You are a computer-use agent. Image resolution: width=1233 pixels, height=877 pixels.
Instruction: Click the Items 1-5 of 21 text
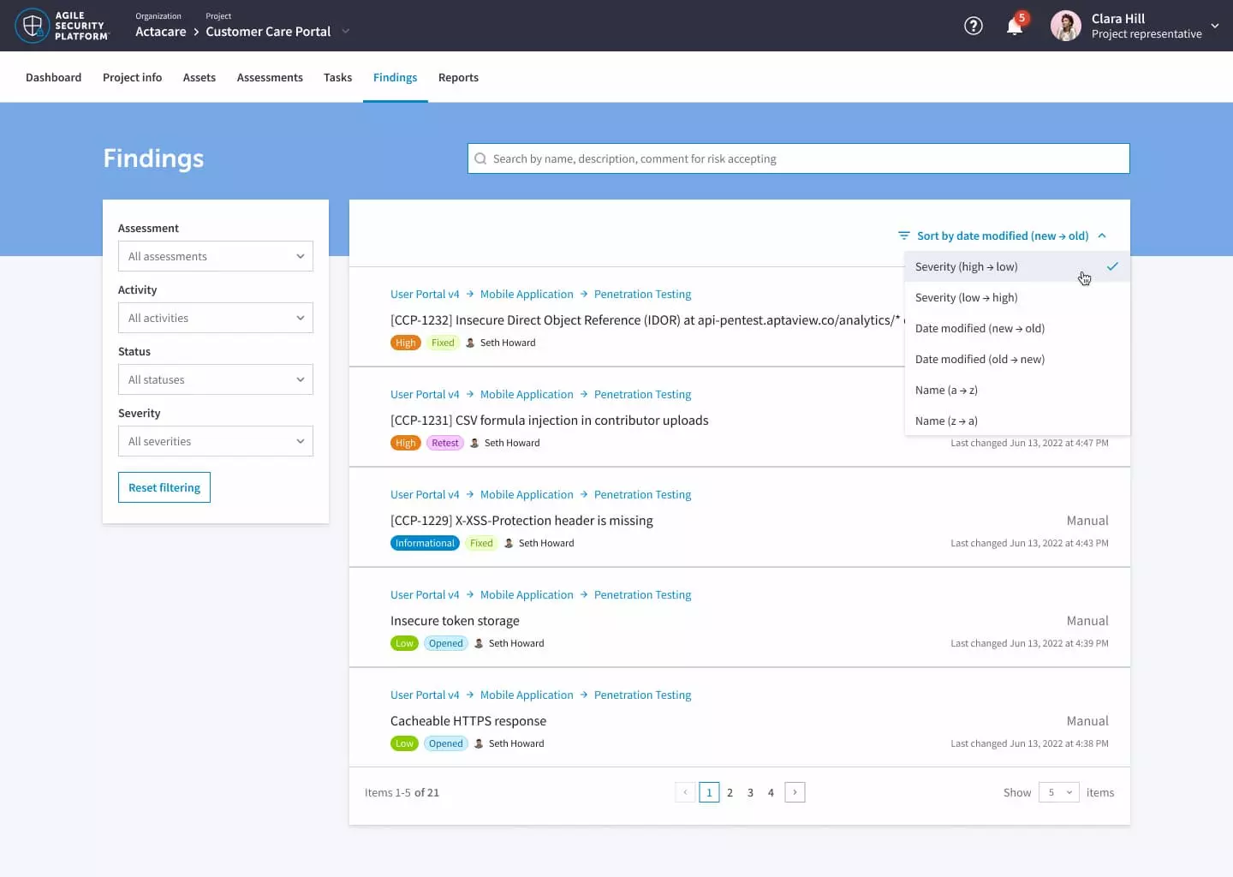point(402,792)
